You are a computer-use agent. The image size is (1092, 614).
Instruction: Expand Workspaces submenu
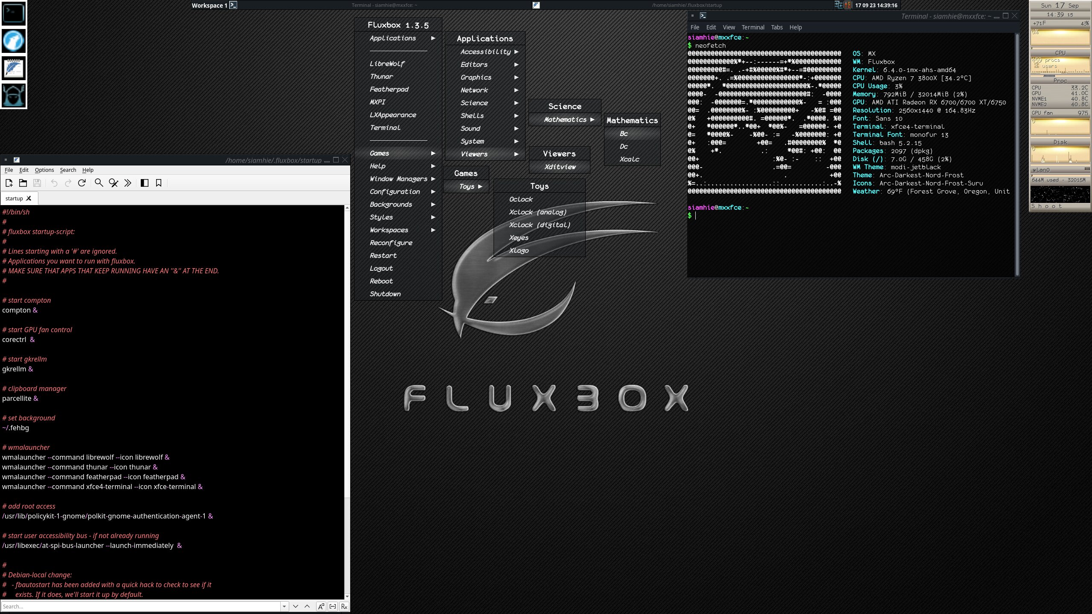click(398, 230)
